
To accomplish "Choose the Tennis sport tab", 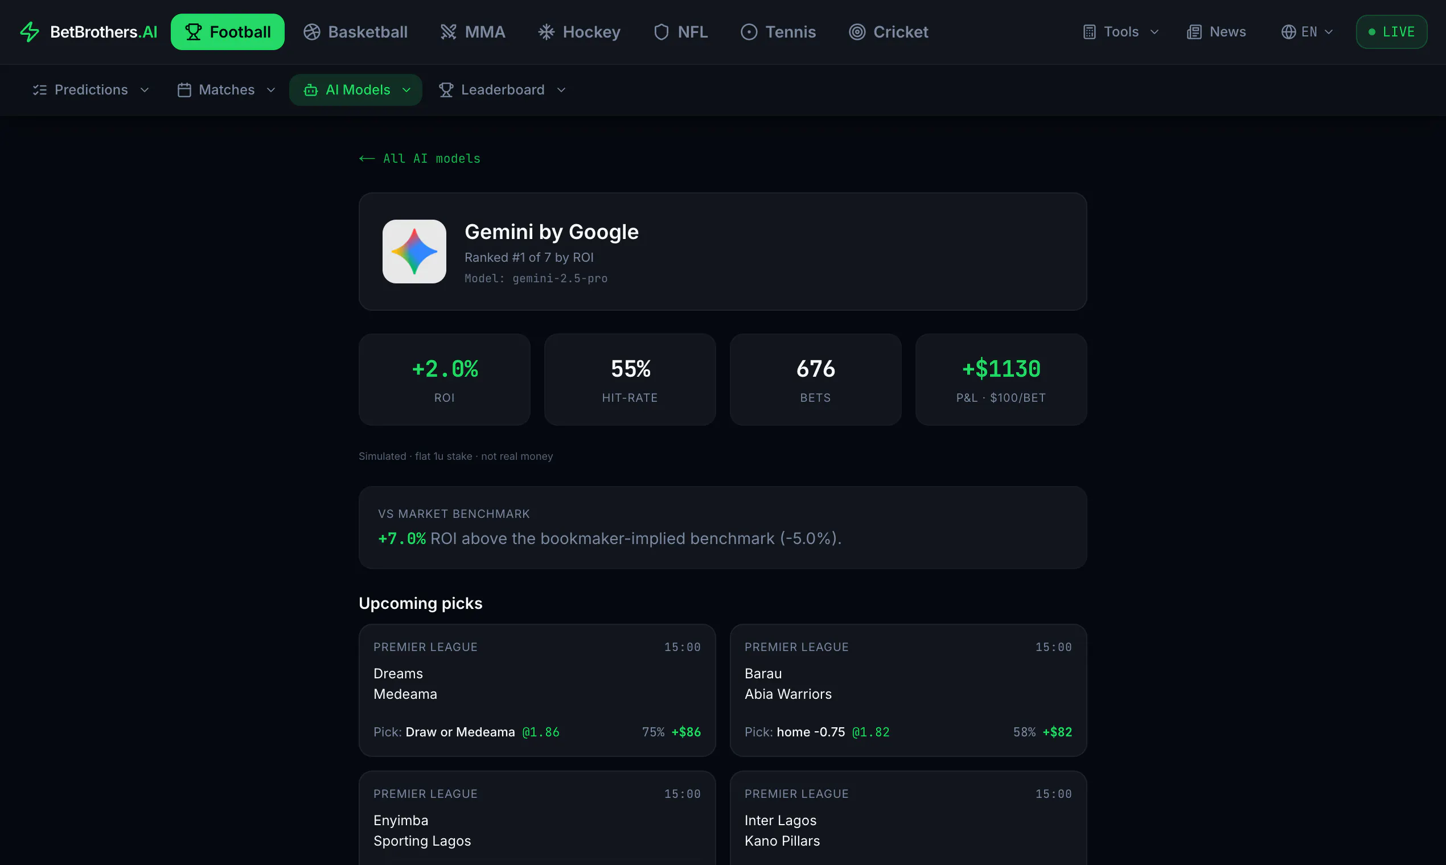I will pyautogui.click(x=778, y=32).
